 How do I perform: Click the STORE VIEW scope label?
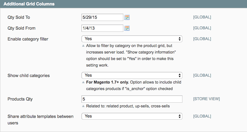pos(207,99)
